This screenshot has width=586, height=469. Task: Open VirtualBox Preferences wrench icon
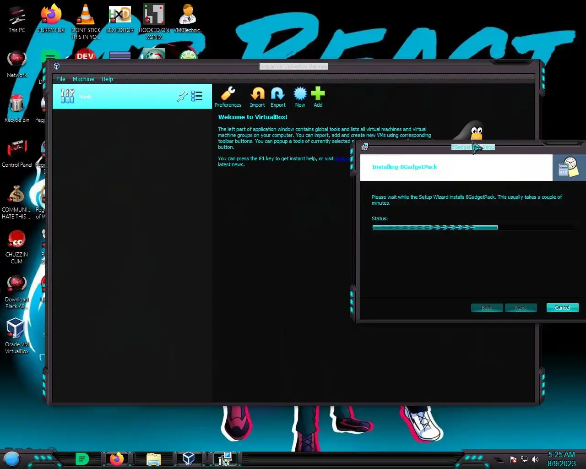pyautogui.click(x=228, y=97)
